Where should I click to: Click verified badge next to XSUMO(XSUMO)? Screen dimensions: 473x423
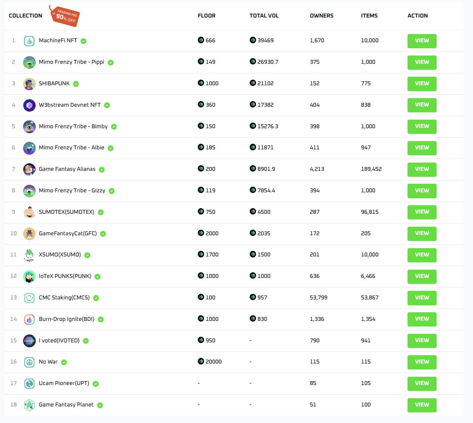click(x=87, y=255)
